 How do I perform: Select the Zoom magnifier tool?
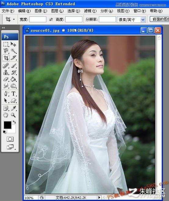pos(13,115)
